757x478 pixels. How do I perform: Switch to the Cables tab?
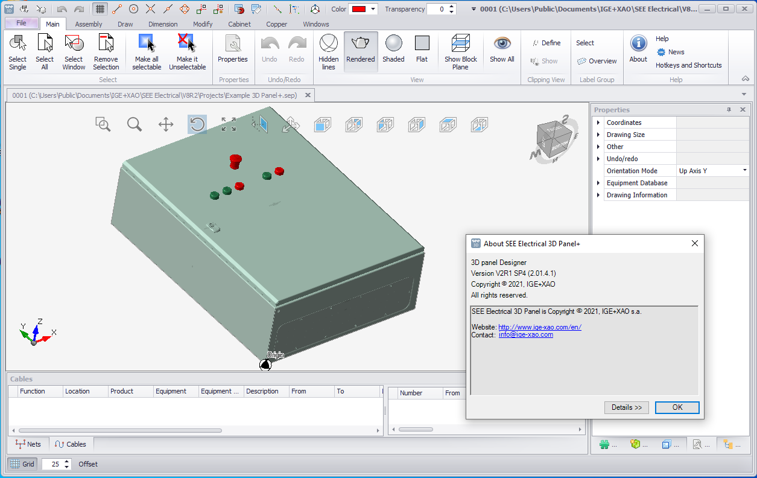coord(71,444)
